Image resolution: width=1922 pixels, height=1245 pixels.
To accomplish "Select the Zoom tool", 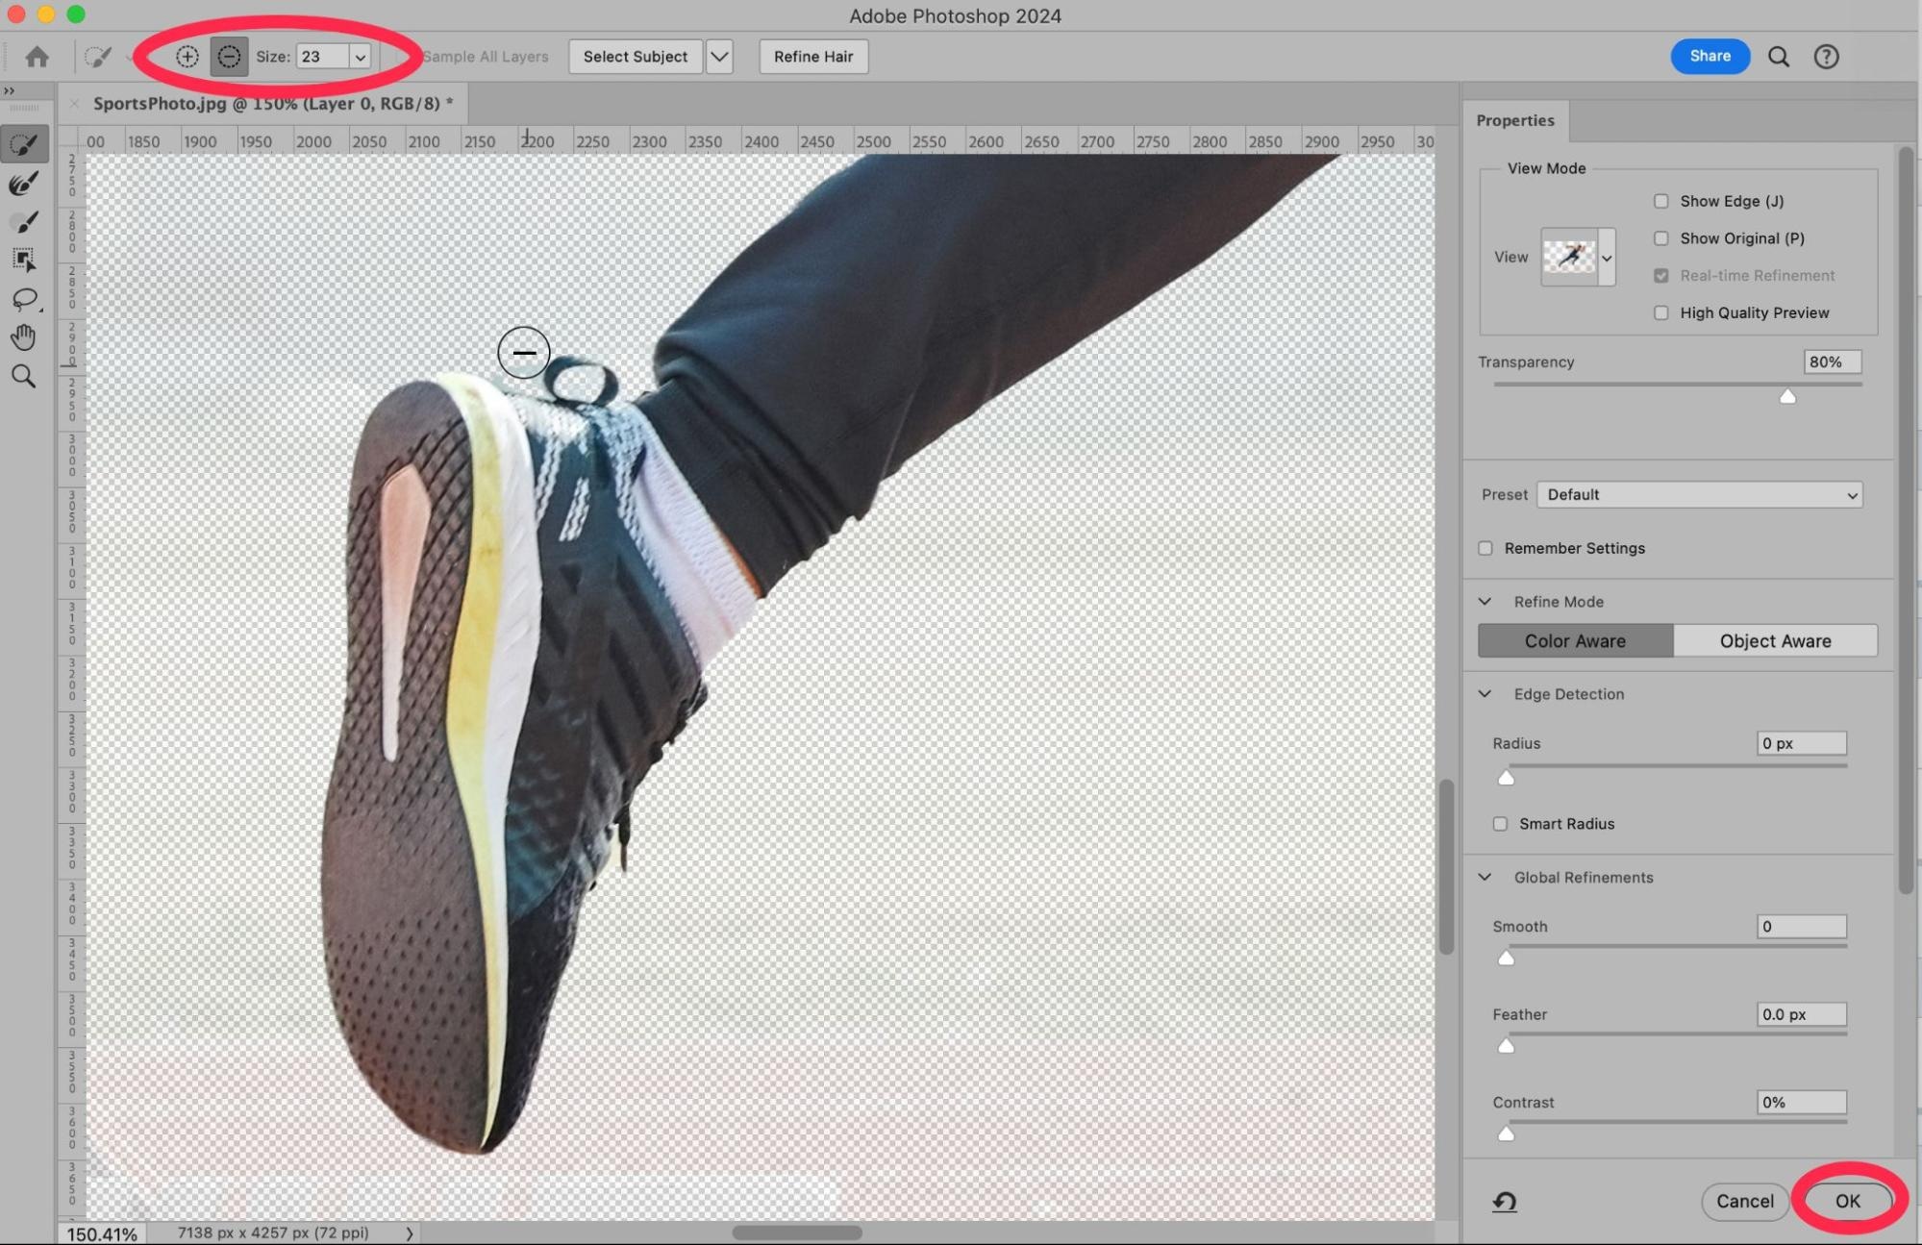I will coord(23,376).
